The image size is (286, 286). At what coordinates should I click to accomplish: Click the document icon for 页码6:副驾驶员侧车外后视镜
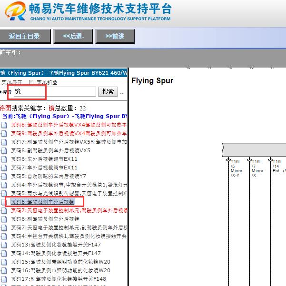click(4, 219)
